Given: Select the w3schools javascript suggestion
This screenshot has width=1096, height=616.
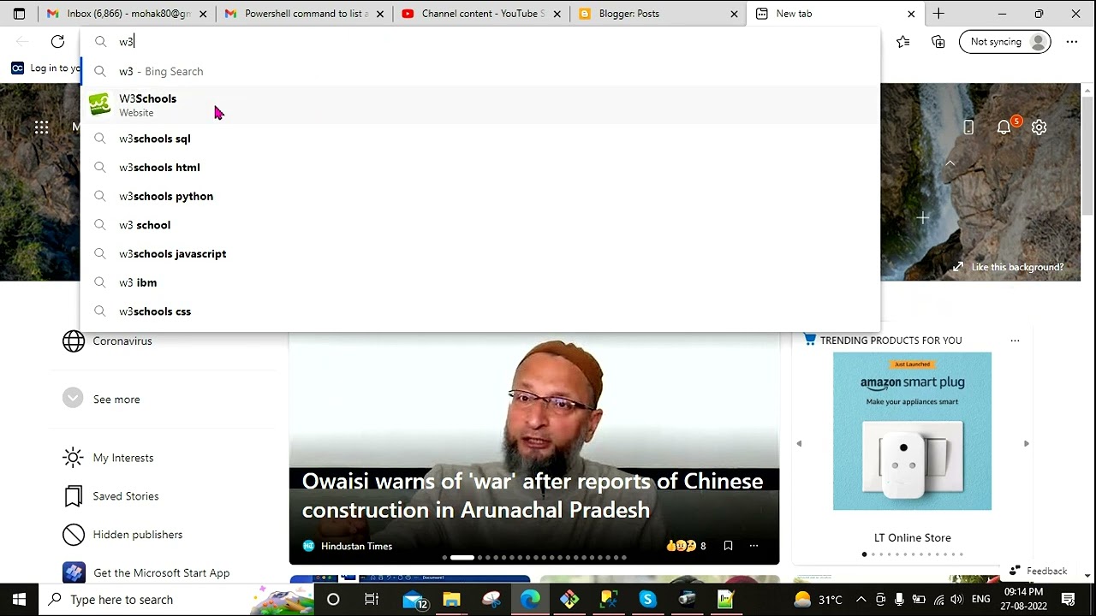Looking at the screenshot, I should [x=479, y=253].
